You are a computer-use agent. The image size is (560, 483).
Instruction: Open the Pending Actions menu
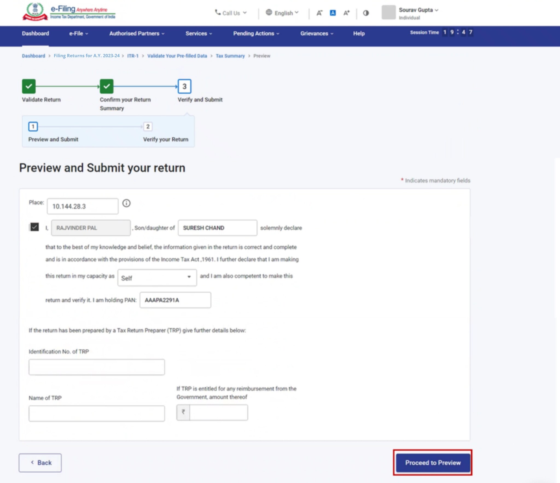click(x=256, y=33)
